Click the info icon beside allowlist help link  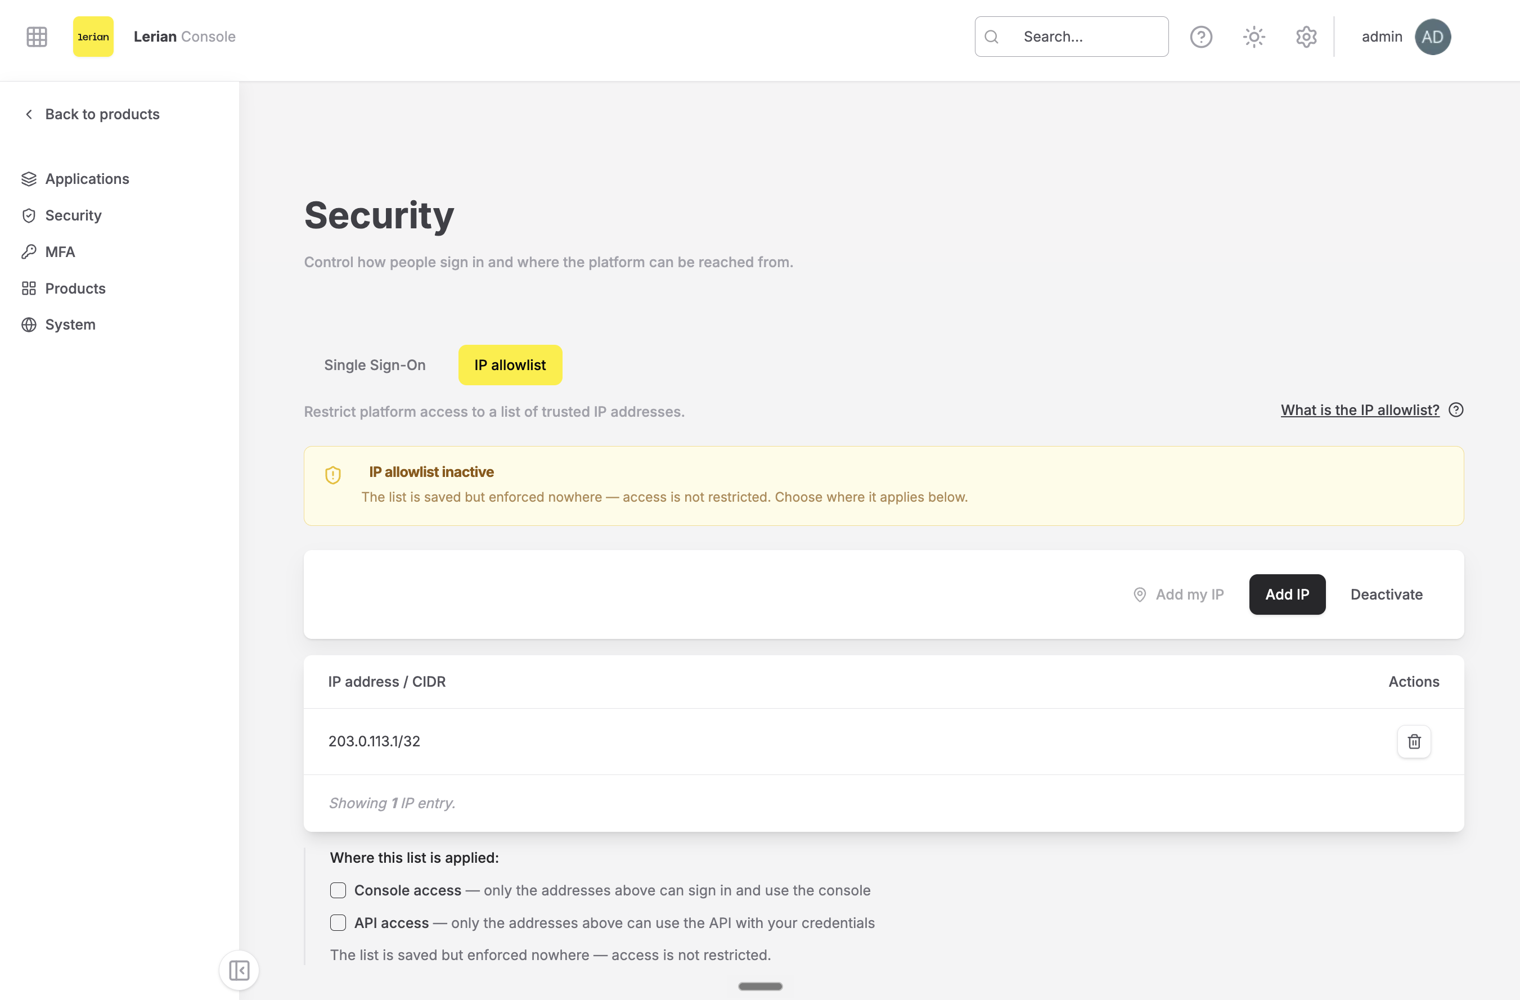[1455, 410]
